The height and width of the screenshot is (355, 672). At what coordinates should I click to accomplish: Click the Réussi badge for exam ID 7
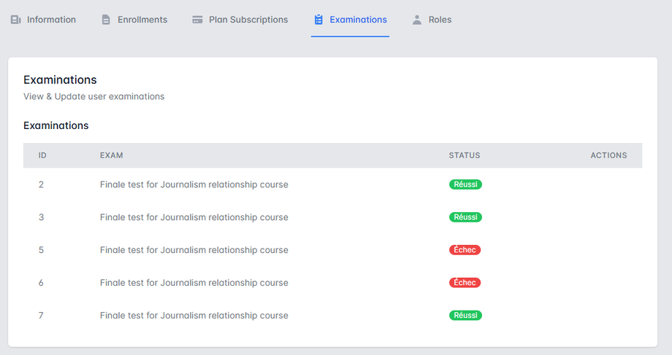465,316
